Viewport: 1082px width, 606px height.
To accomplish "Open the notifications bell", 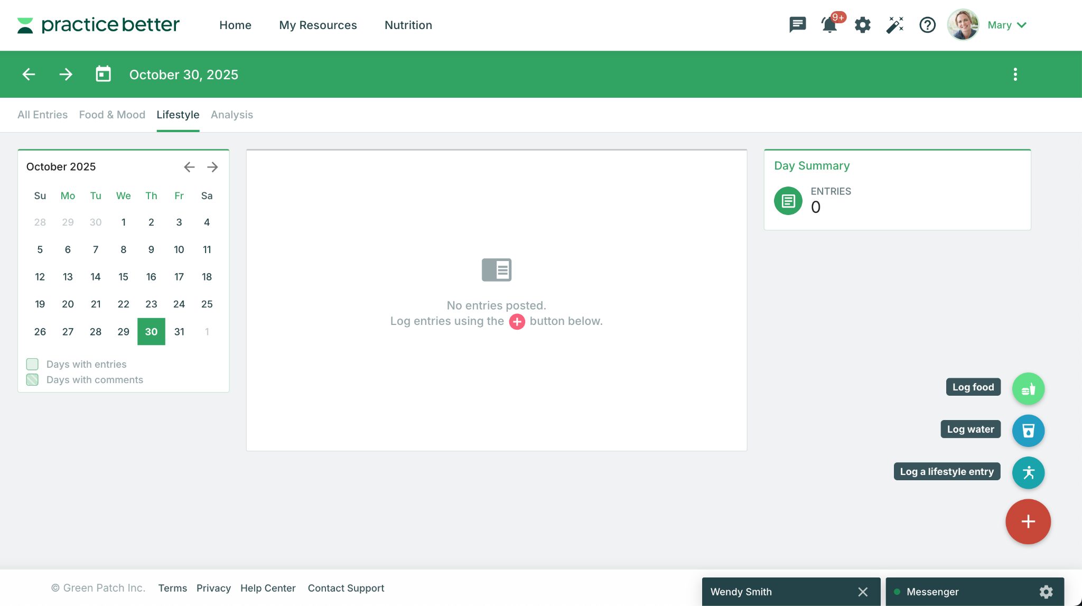I will pos(829,25).
